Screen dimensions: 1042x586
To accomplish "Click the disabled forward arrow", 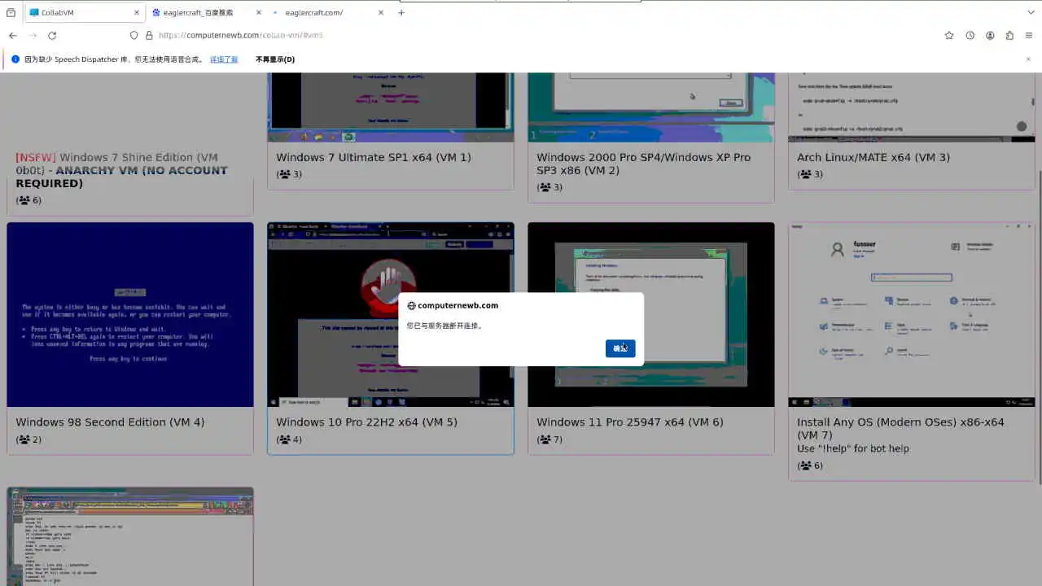I will pyautogui.click(x=33, y=36).
